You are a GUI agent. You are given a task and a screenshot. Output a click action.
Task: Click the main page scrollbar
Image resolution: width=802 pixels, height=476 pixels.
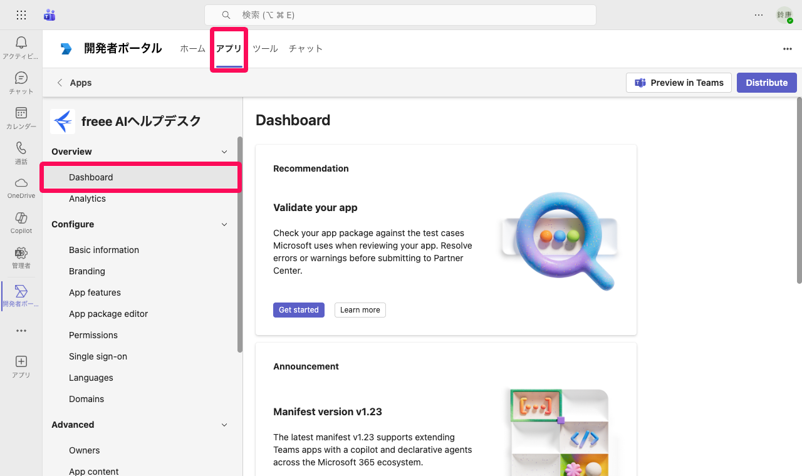pyautogui.click(x=799, y=190)
